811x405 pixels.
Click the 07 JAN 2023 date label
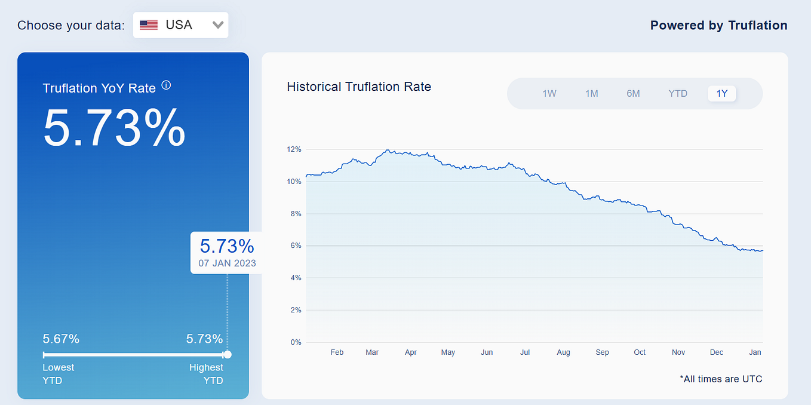(x=226, y=263)
